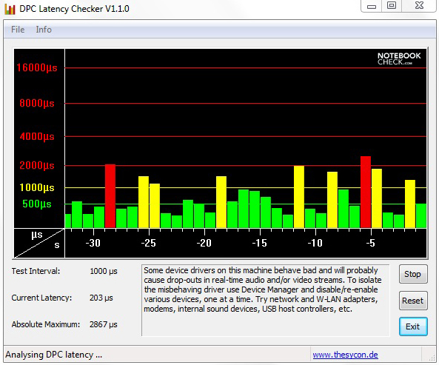Click the Notebookcheck logo in the graph
The image size is (439, 365).
pos(399,58)
